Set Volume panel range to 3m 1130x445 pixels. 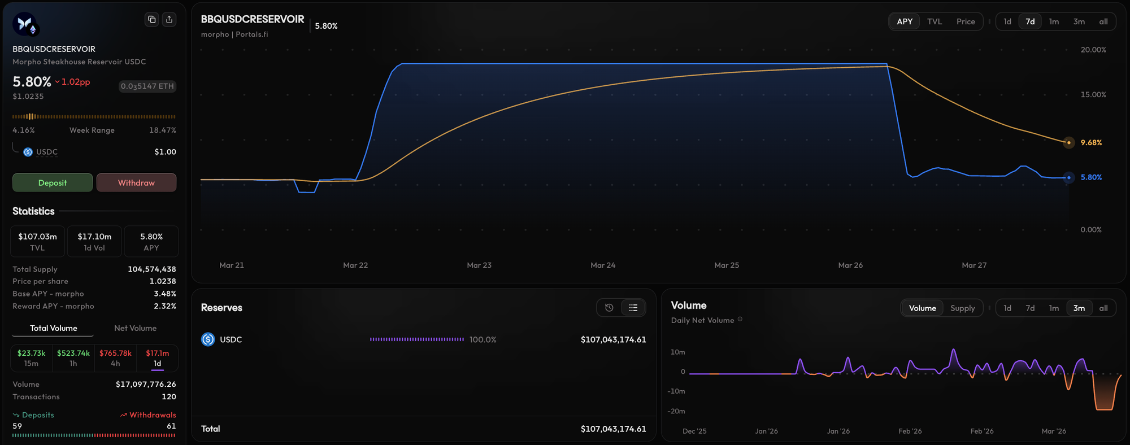(1079, 308)
